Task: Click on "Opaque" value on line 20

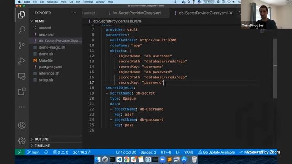Action: [129, 98]
